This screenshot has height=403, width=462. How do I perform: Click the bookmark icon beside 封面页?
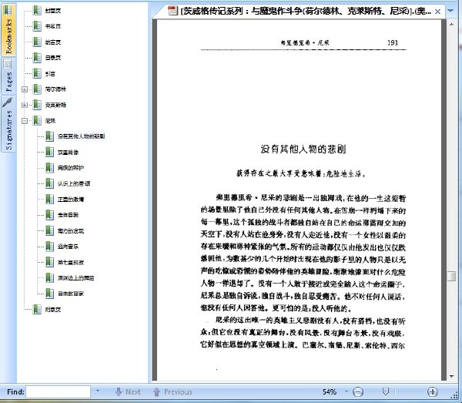pos(37,11)
